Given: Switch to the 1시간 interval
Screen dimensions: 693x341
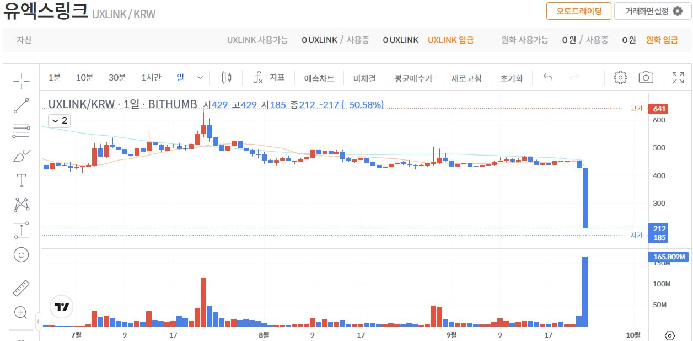Looking at the screenshot, I should click(x=152, y=78).
